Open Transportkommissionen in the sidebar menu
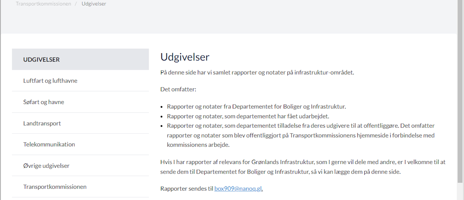Image resolution: width=464 pixels, height=200 pixels. pos(55,187)
